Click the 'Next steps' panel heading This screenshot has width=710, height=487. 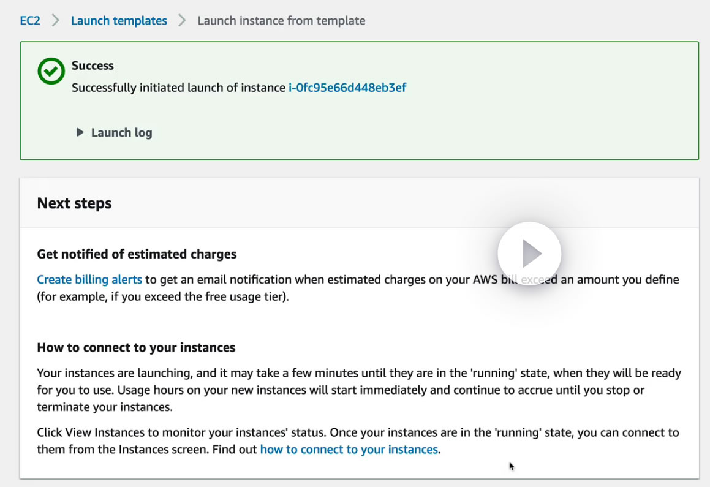(74, 203)
